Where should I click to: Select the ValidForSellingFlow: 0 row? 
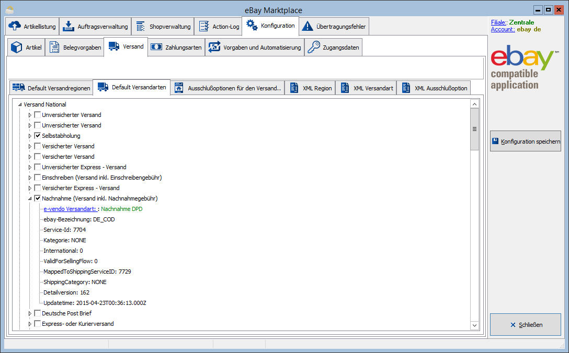point(71,261)
